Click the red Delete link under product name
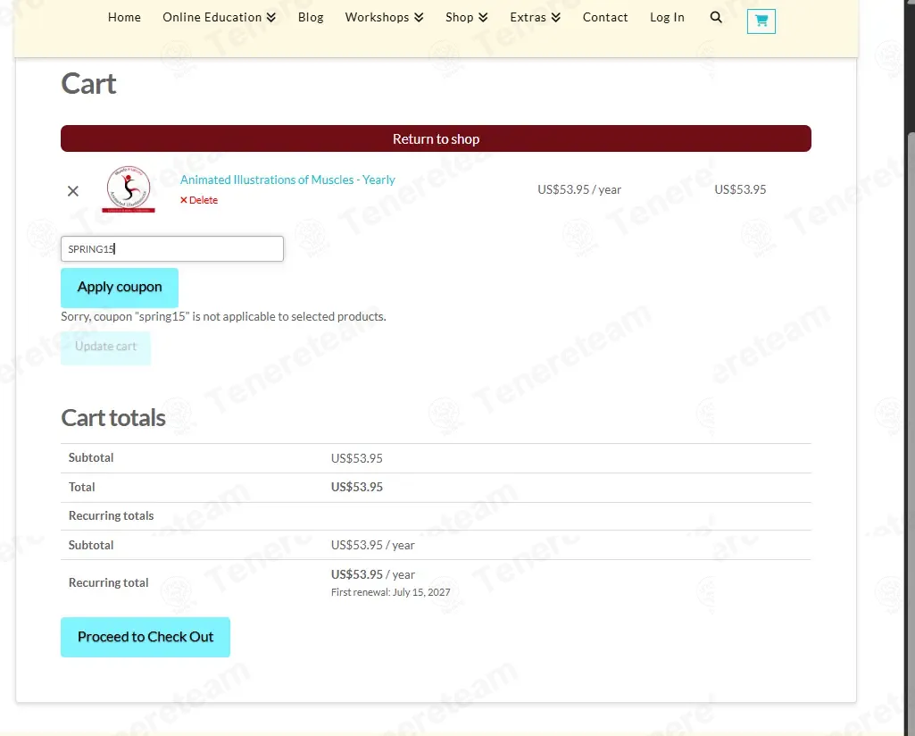 coord(198,200)
